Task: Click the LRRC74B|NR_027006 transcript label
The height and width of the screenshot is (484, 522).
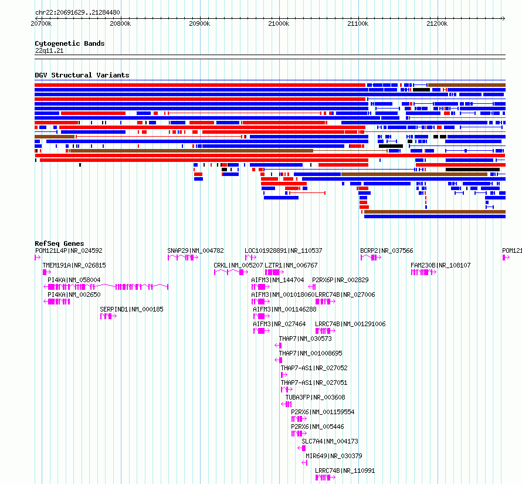Action: (345, 295)
